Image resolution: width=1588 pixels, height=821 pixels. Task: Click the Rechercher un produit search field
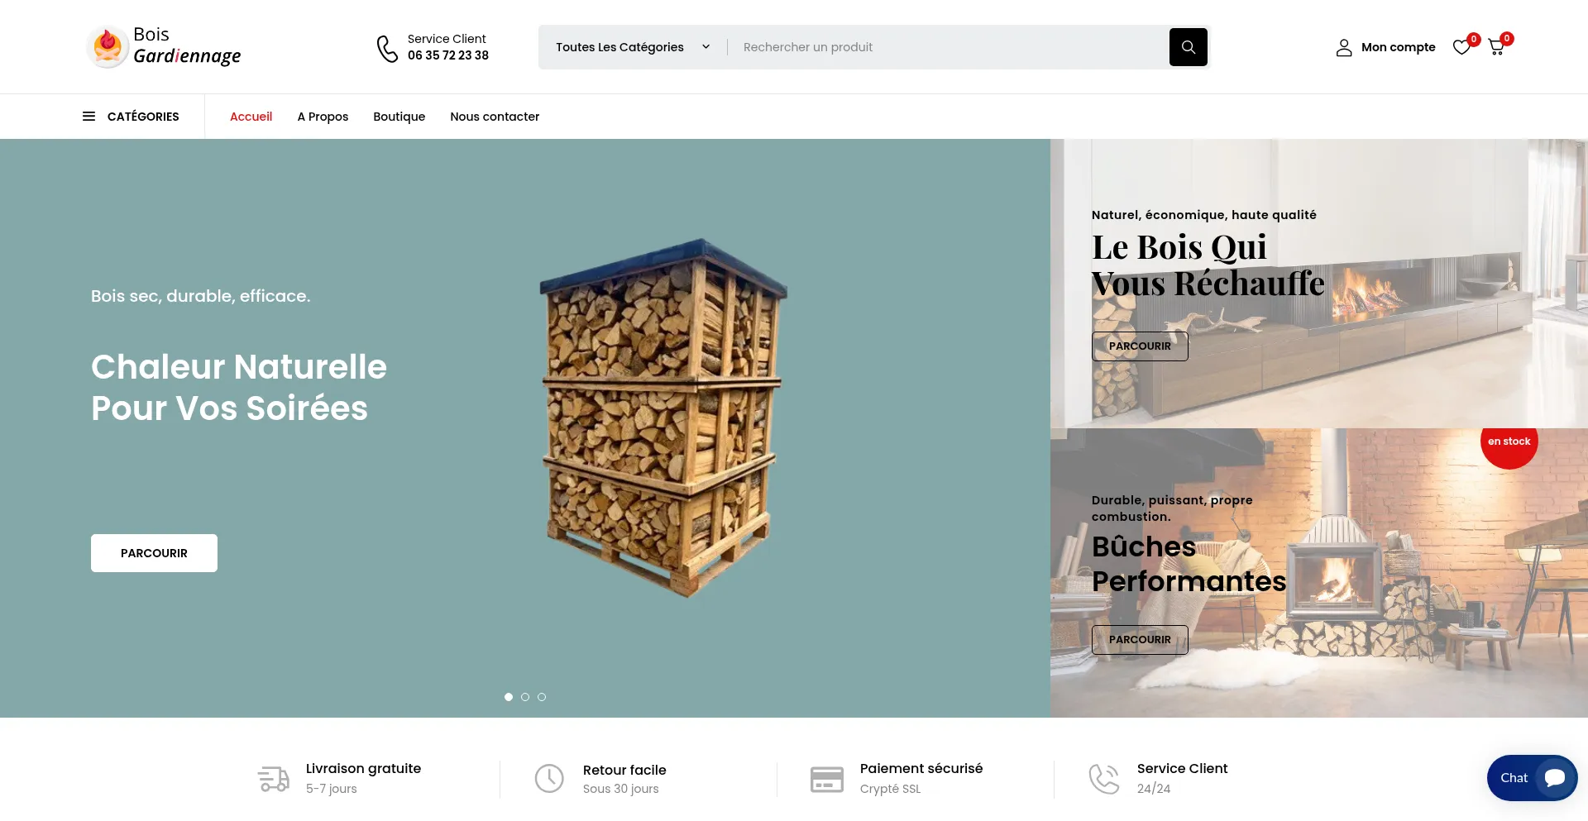948,47
